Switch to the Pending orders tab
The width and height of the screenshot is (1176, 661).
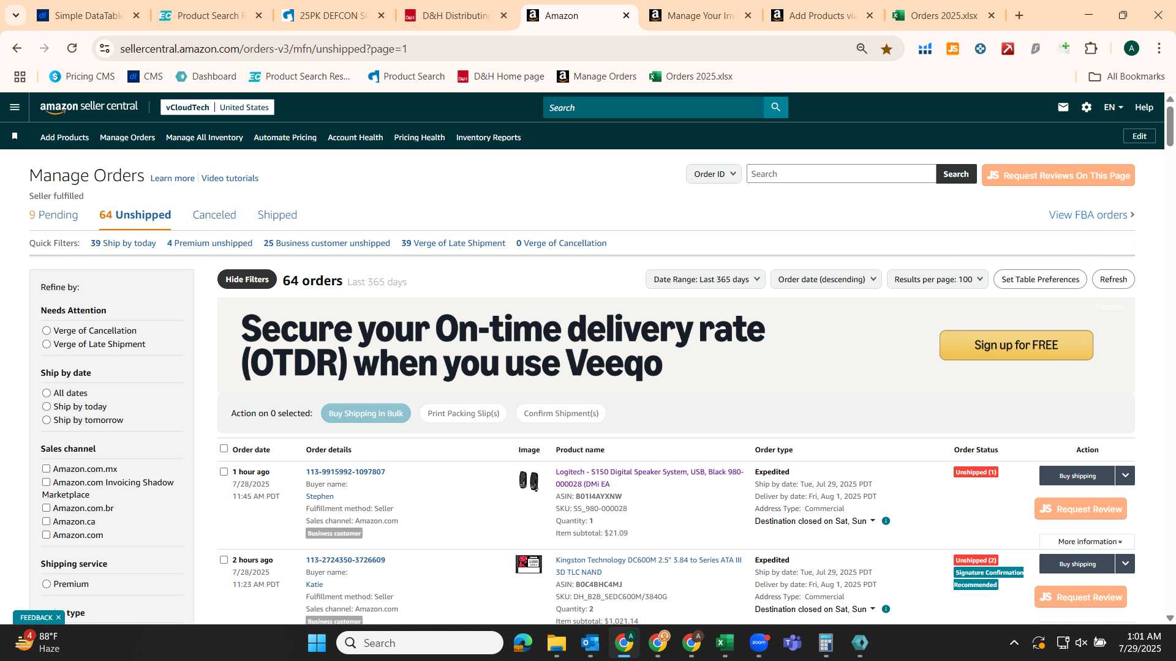[x=53, y=215]
